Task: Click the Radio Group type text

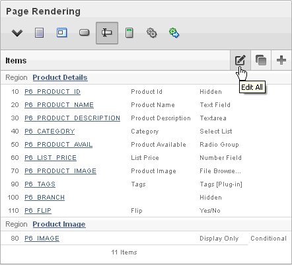Action: [219, 145]
